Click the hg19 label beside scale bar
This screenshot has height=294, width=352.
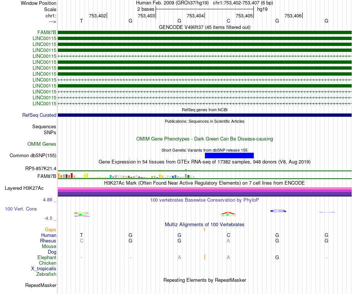[262, 9]
